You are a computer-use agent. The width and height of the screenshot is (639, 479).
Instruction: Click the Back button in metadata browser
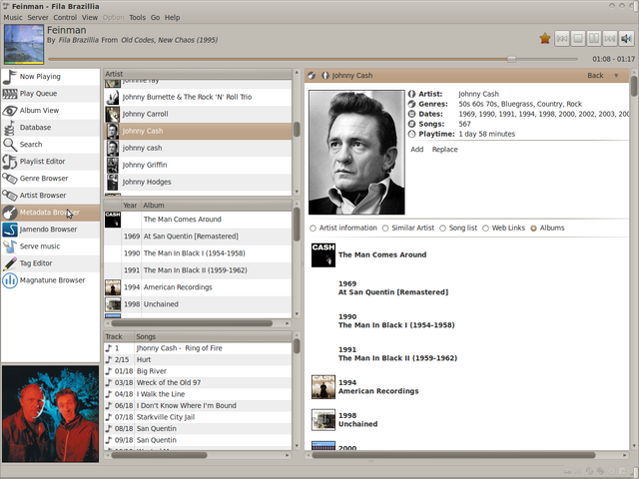pyautogui.click(x=595, y=76)
